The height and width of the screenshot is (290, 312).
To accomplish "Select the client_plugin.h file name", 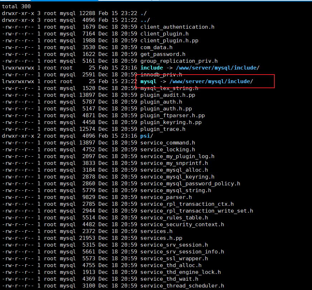I will [x=164, y=34].
